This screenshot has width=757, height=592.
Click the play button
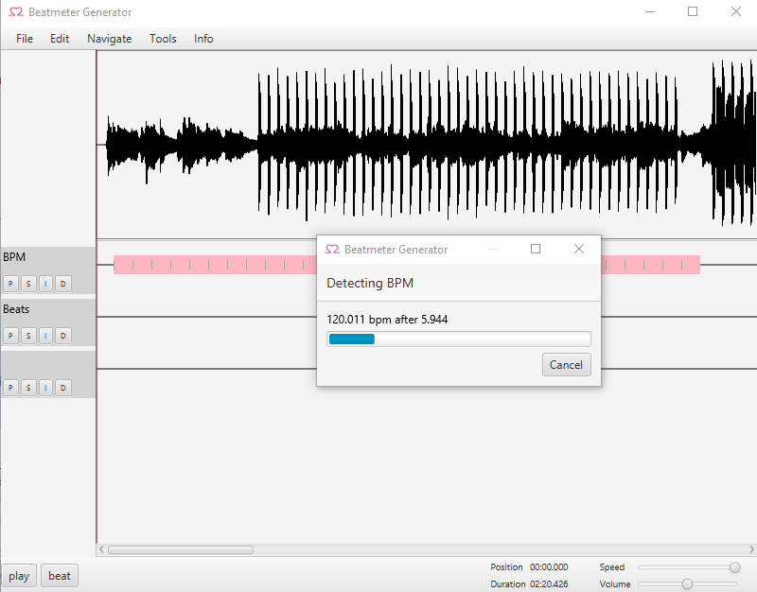coord(19,576)
